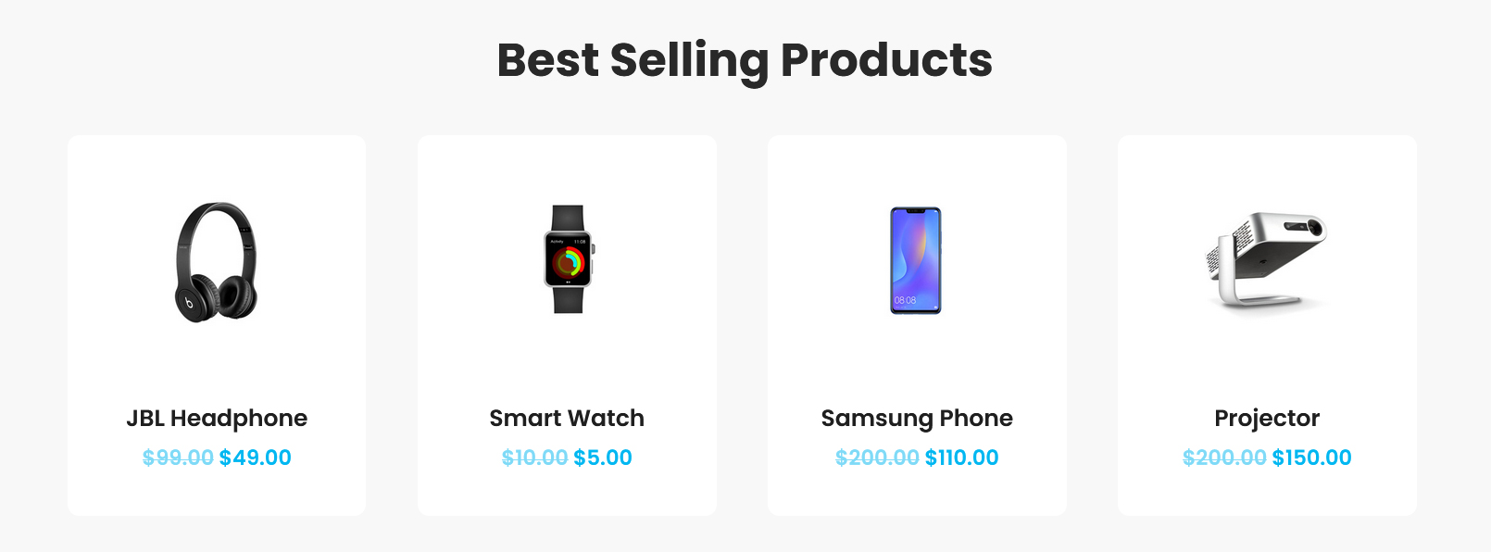
Task: Click the Best Selling Products heading
Action: pyautogui.click(x=745, y=60)
